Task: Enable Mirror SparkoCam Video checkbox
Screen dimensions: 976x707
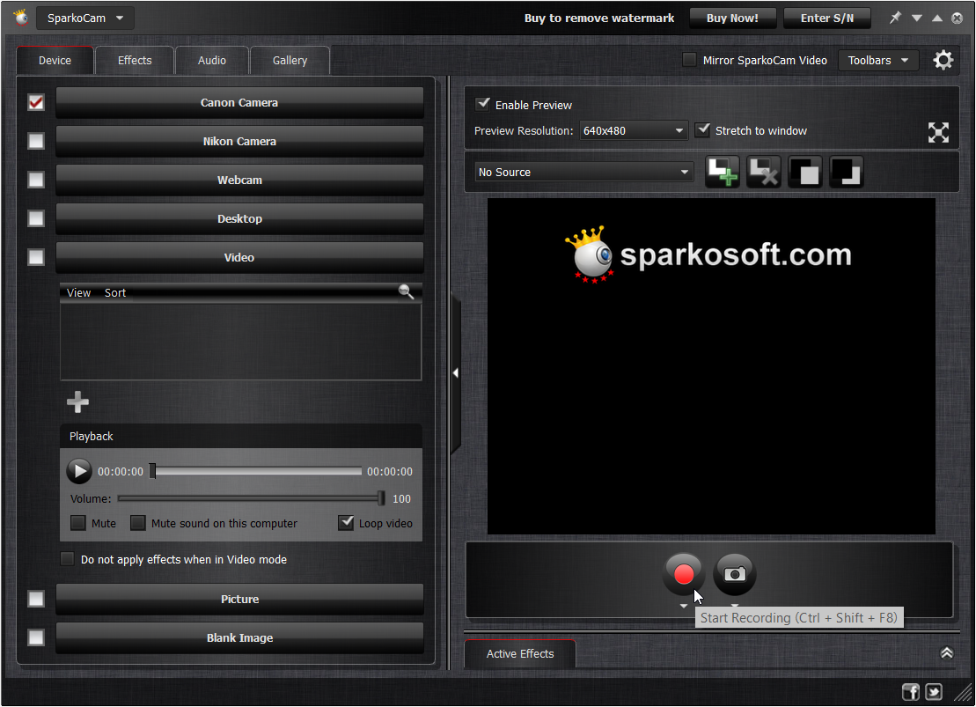Action: click(x=689, y=60)
